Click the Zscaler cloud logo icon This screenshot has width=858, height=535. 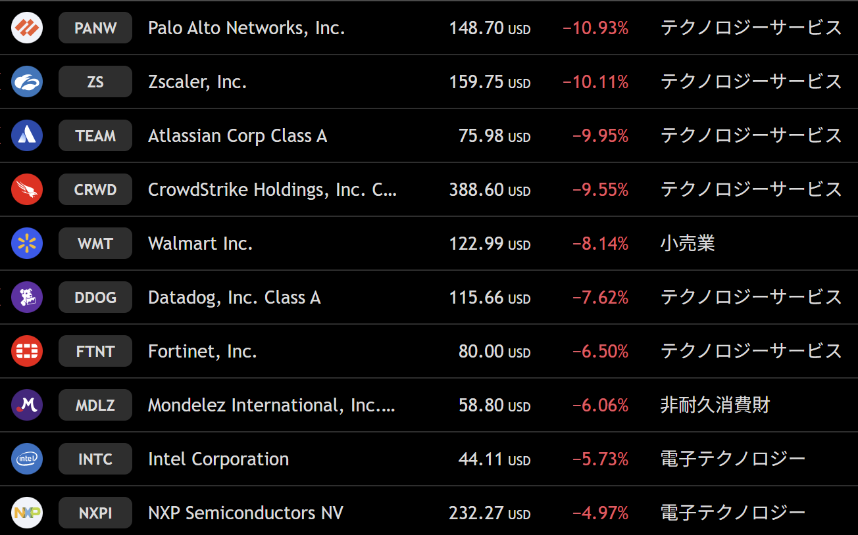[x=27, y=82]
